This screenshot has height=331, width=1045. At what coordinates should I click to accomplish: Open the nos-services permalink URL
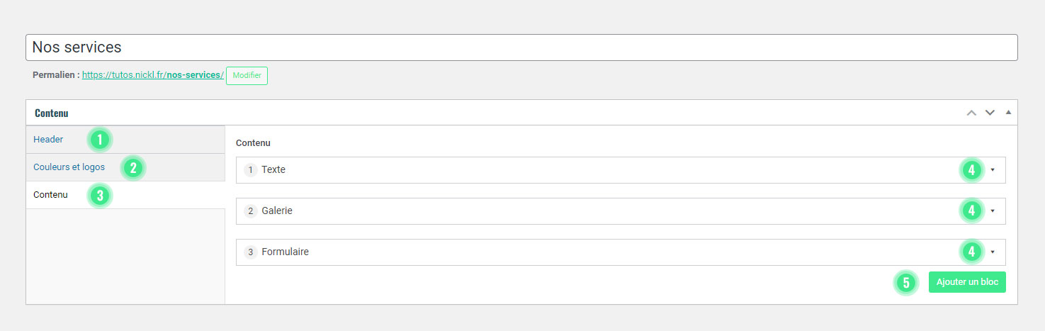[152, 74]
